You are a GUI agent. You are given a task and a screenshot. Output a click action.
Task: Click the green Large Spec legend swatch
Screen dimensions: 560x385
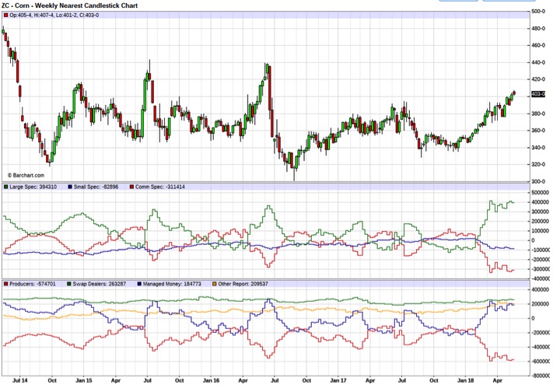click(x=5, y=187)
